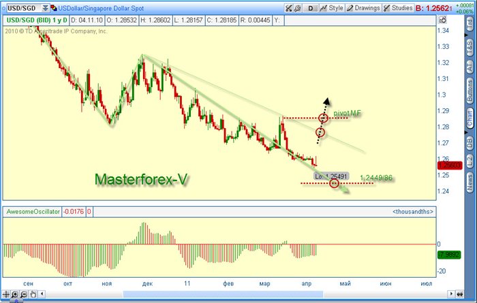Select the hand pan tool

(x=33, y=294)
